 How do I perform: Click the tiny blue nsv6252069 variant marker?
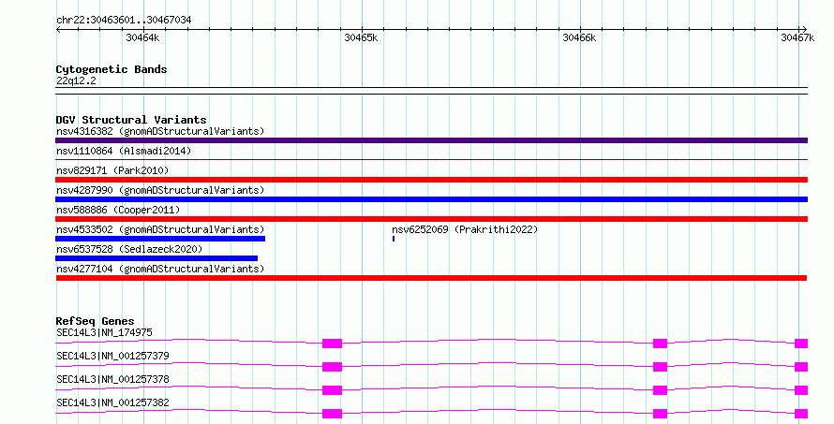(x=394, y=239)
